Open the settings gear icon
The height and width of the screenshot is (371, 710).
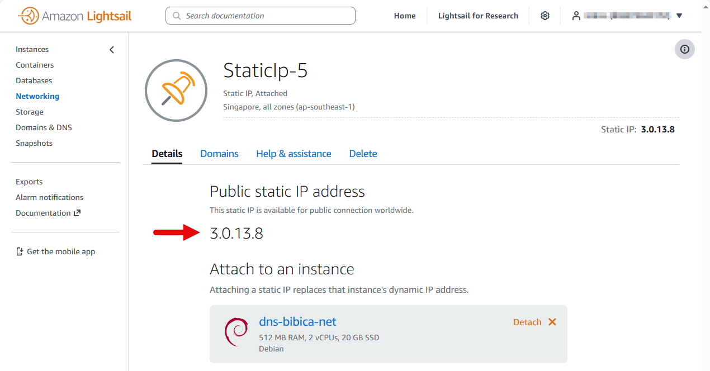click(545, 16)
